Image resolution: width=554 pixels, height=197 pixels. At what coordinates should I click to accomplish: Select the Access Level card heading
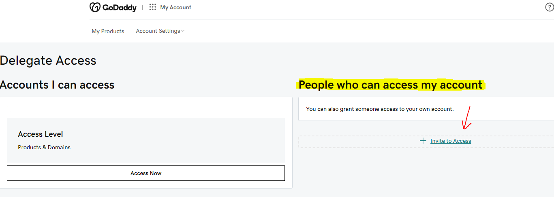coord(41,134)
